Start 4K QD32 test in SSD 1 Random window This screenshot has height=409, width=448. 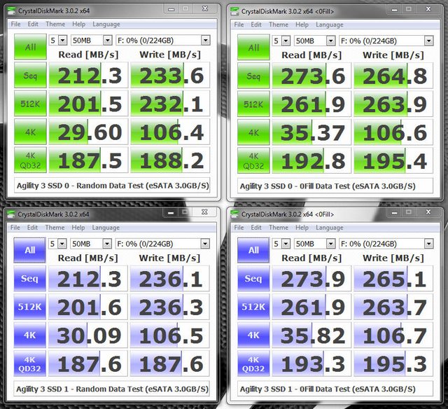click(x=29, y=363)
